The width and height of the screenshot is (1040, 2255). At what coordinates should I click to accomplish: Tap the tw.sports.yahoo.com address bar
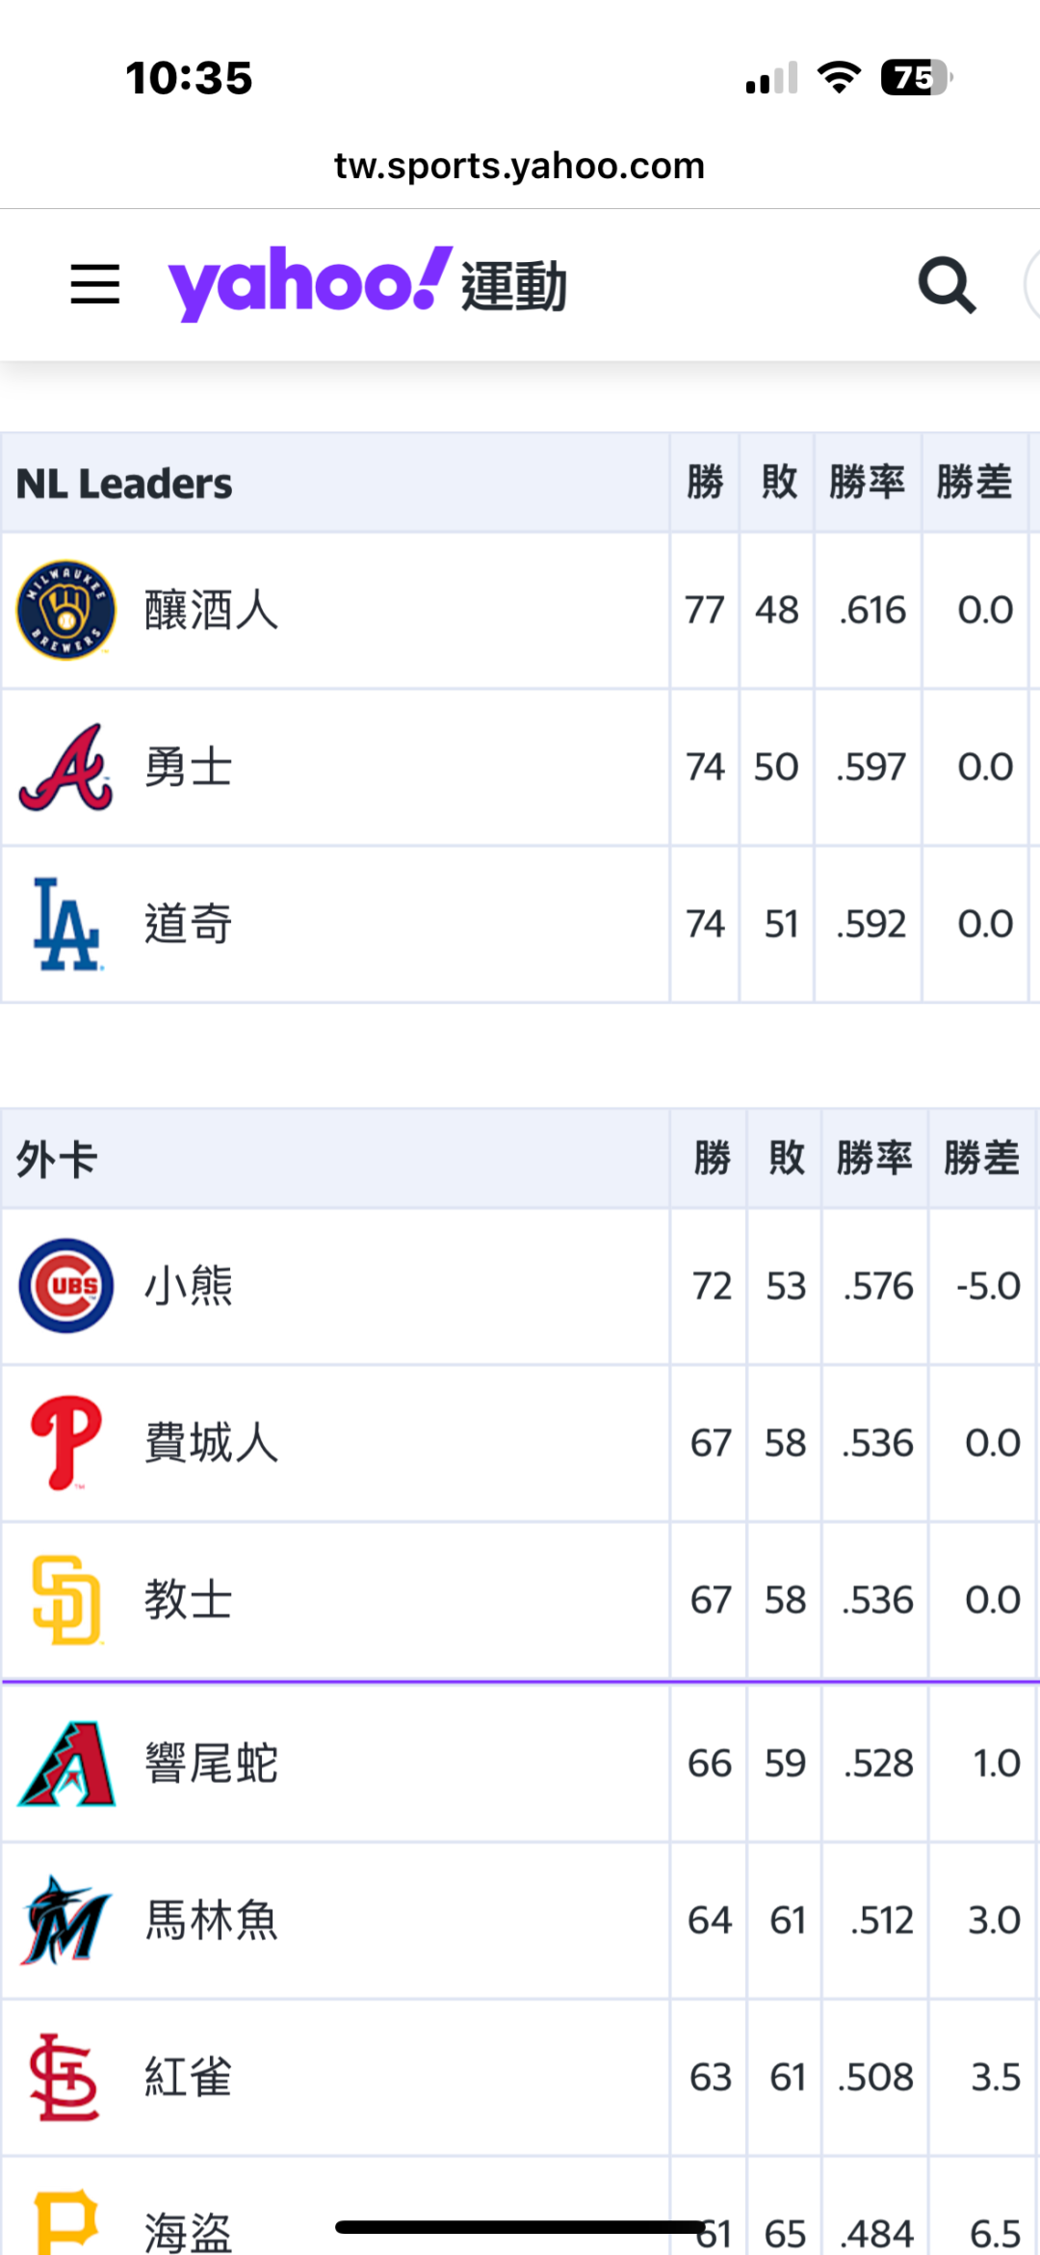tap(520, 166)
